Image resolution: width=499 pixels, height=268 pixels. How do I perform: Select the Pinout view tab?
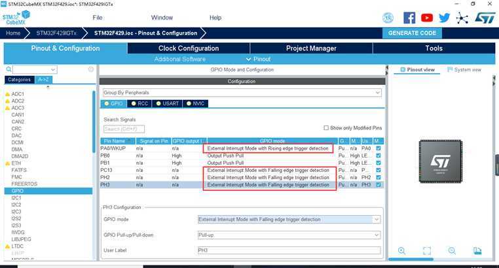point(417,69)
